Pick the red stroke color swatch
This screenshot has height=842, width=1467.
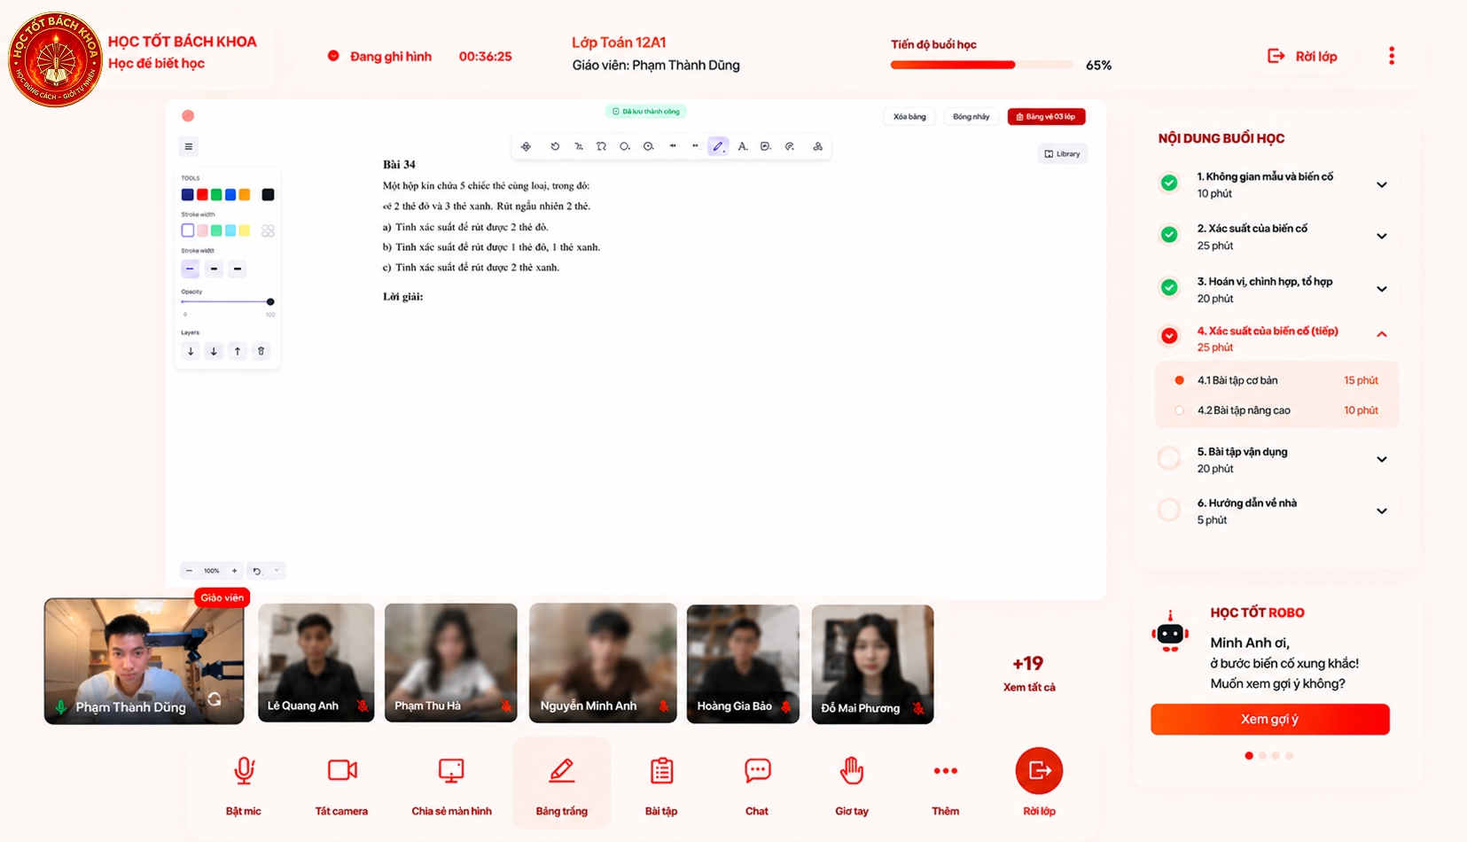(202, 194)
